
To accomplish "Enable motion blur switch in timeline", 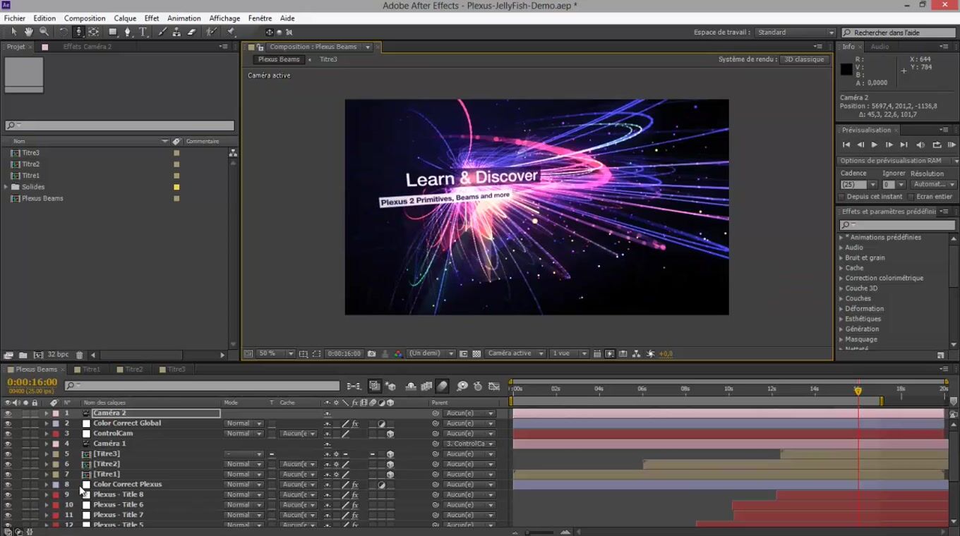I will 442,386.
